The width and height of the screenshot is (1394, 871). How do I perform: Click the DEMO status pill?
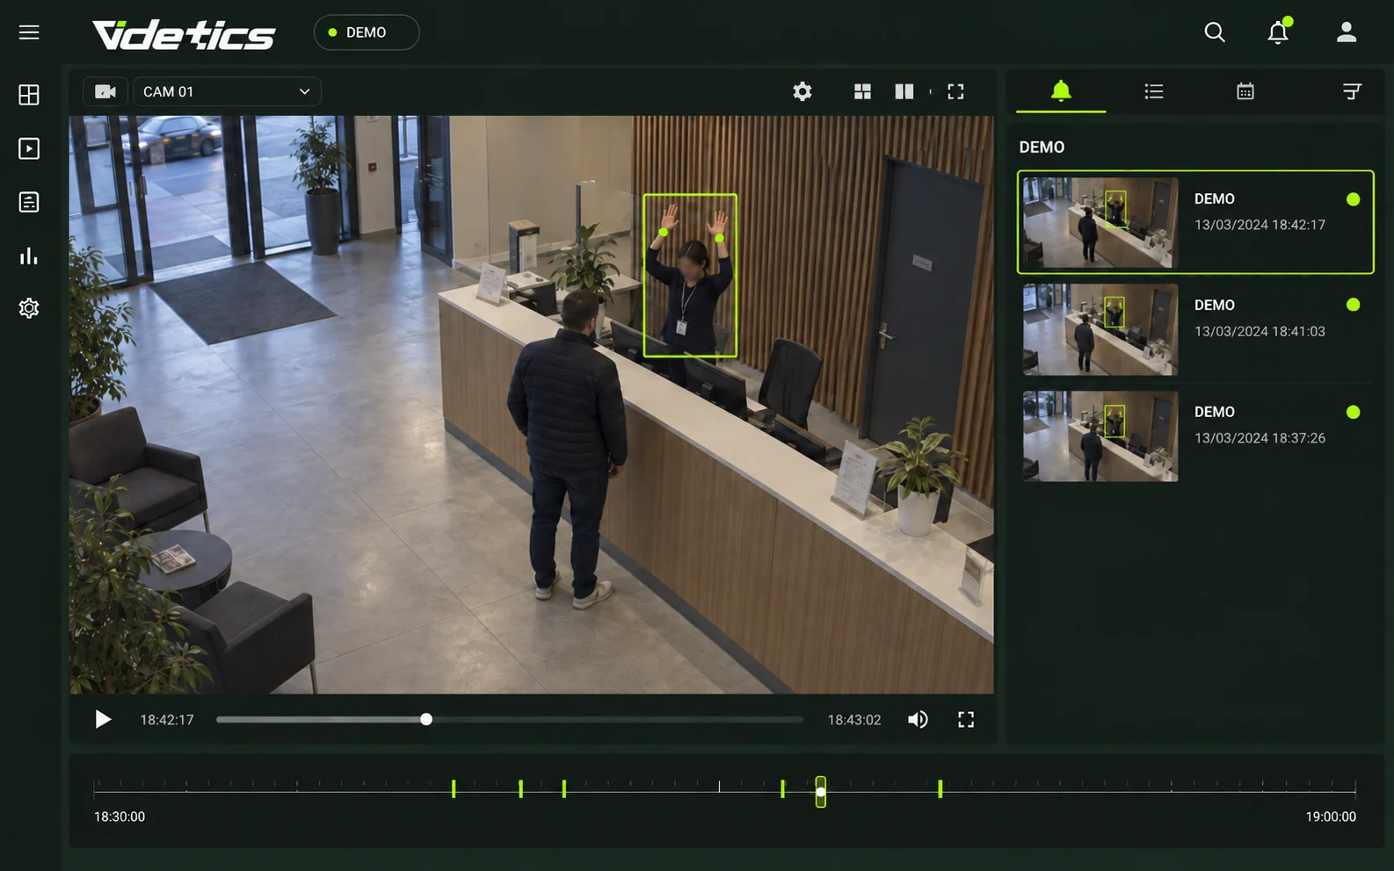click(x=367, y=32)
